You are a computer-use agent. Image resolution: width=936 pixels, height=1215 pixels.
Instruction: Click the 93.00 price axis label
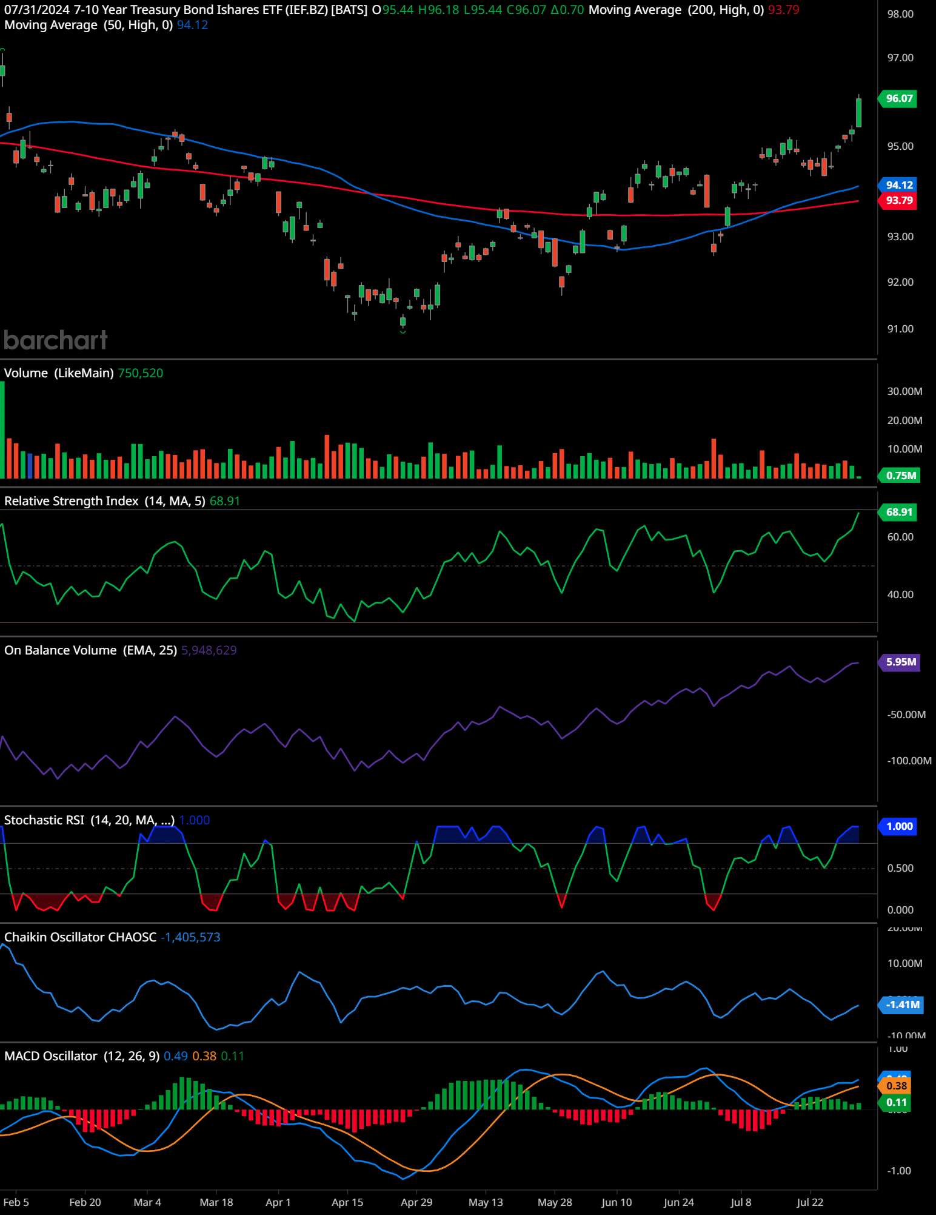[x=900, y=237]
